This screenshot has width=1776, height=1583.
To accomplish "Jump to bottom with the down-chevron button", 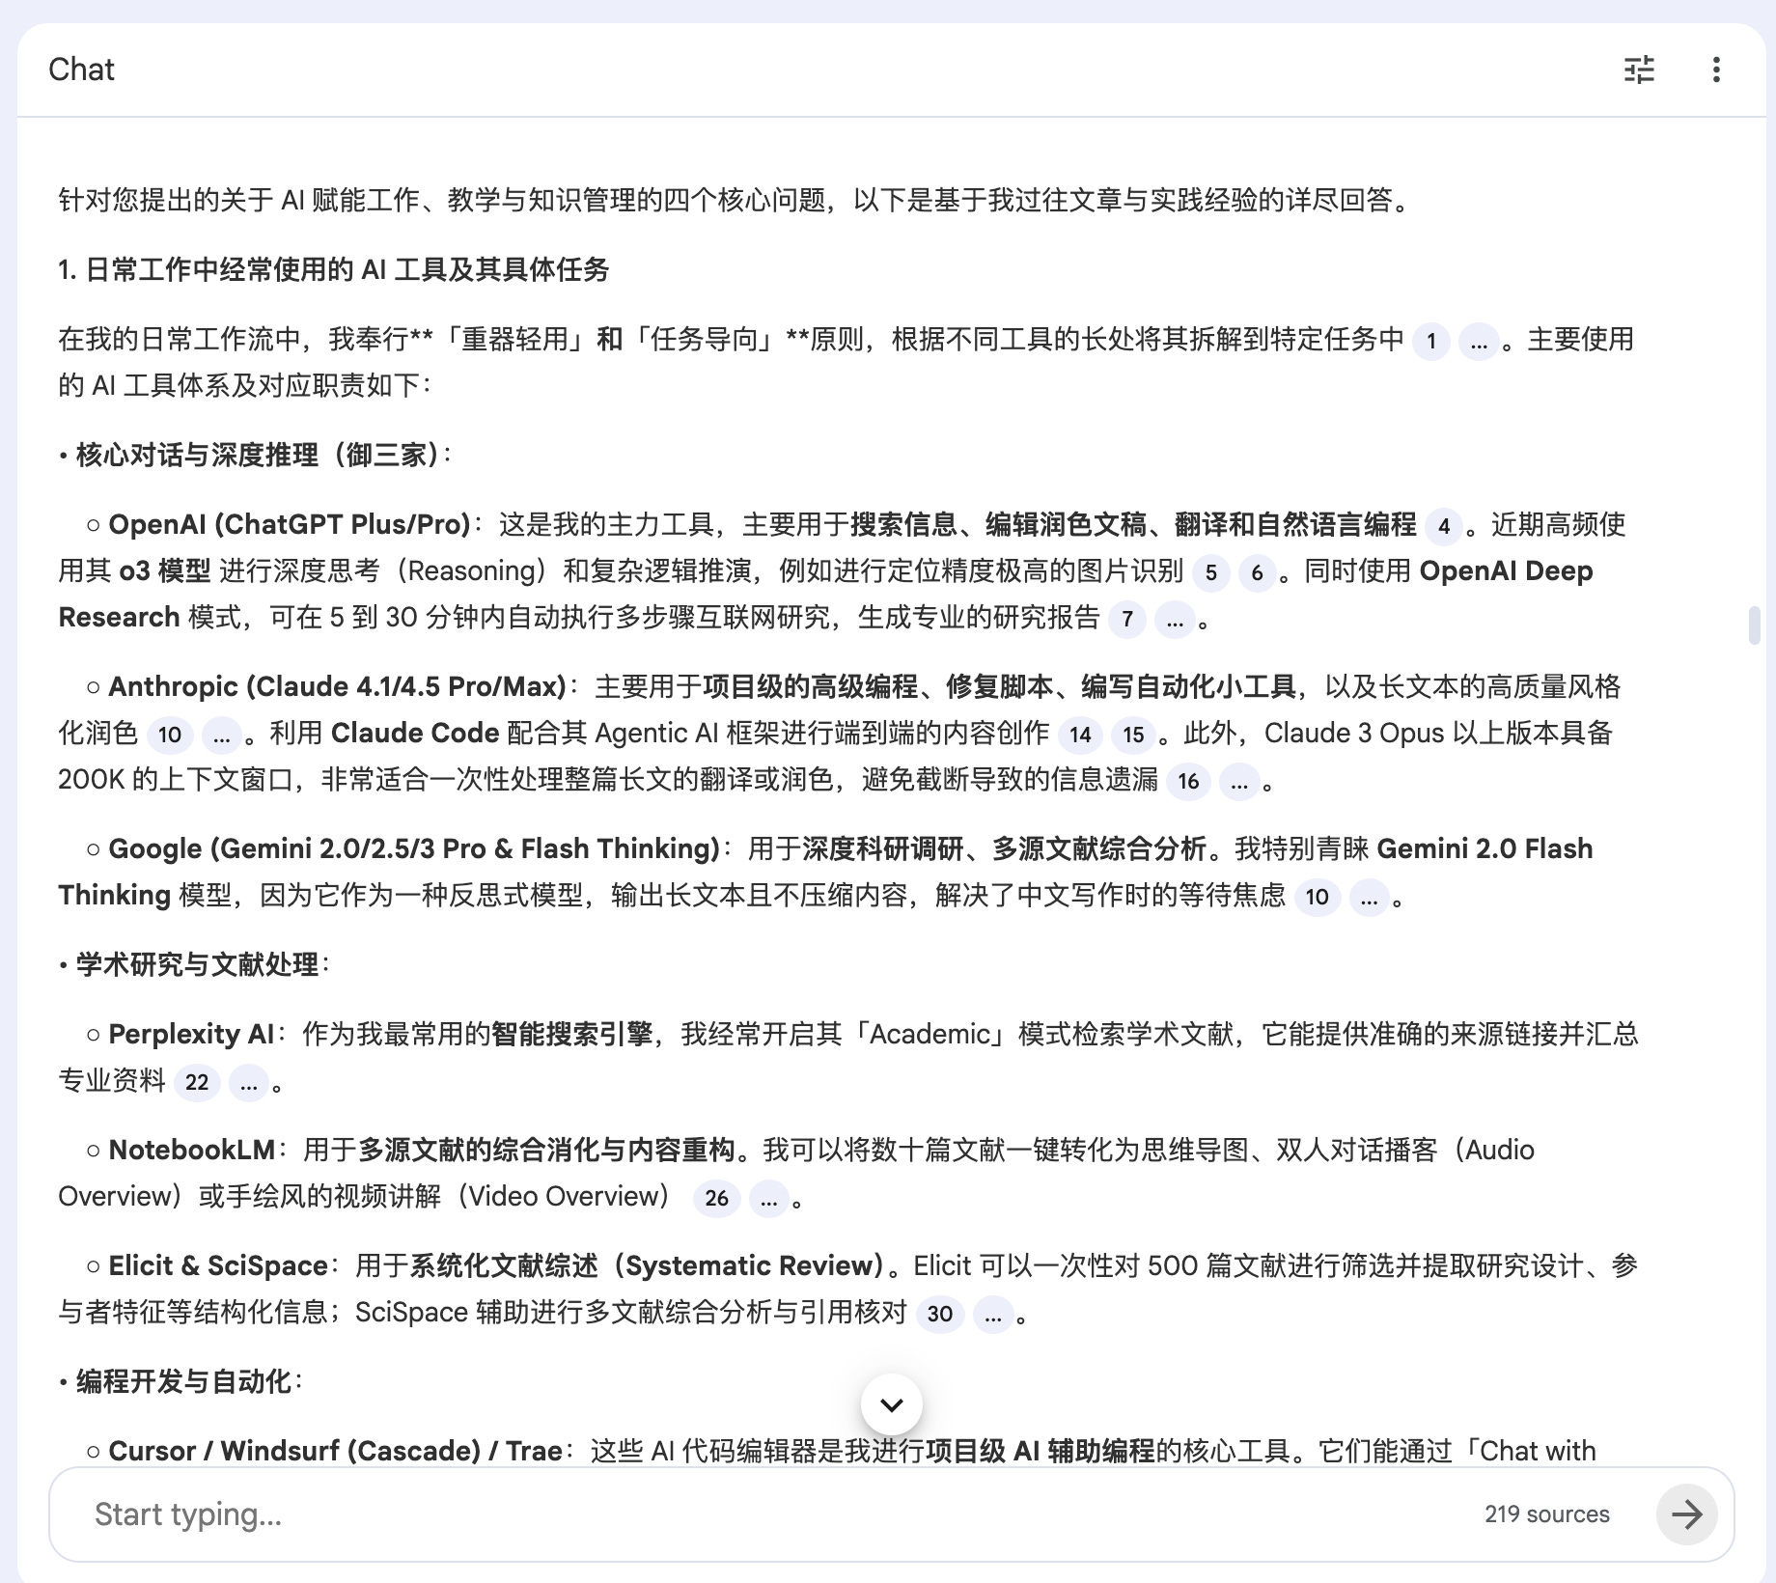I will coord(891,1404).
